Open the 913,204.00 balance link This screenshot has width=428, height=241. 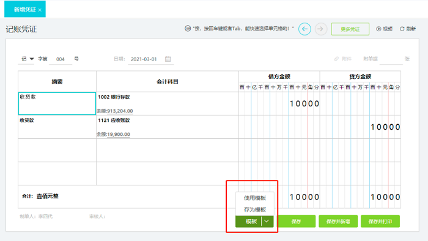120,111
